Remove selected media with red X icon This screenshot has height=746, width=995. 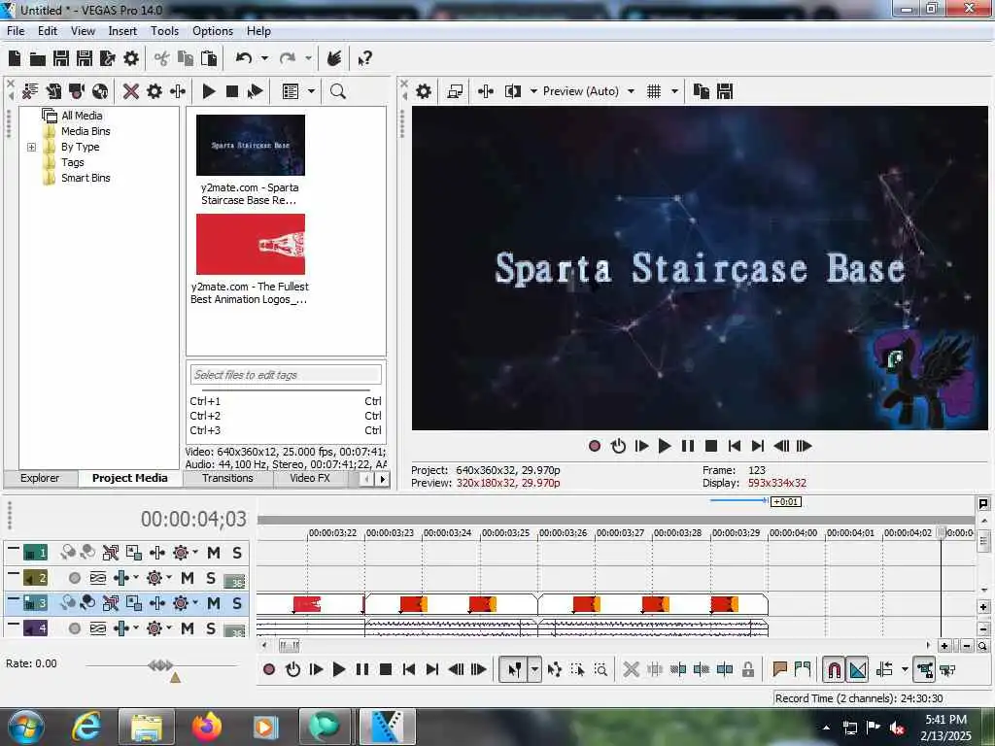(131, 91)
